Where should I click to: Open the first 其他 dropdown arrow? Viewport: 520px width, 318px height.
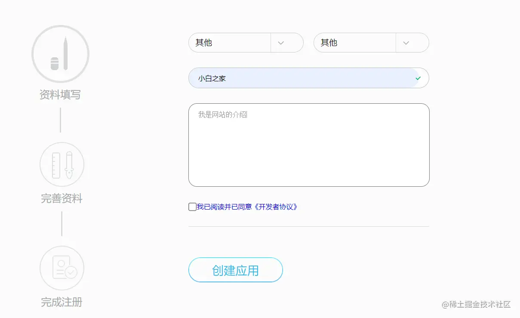coord(281,43)
